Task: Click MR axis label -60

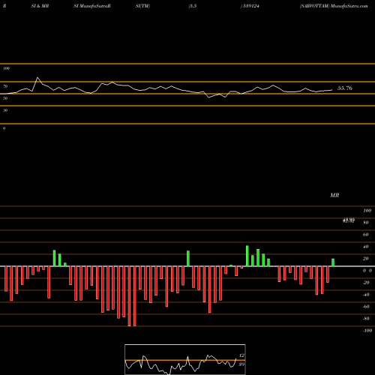Action: 366,307
